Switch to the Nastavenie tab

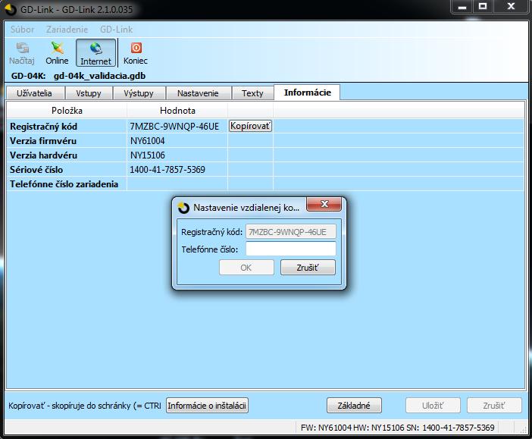[198, 93]
